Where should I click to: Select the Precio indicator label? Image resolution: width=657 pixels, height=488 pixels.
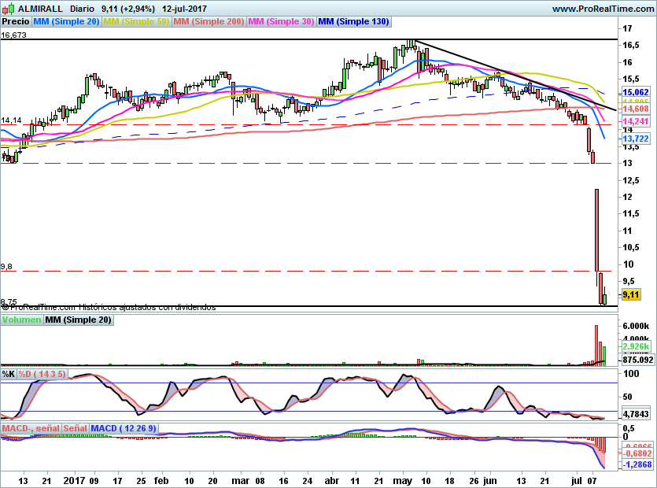[x=15, y=22]
